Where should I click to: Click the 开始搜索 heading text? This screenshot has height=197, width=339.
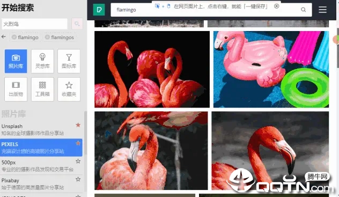pyautogui.click(x=18, y=7)
